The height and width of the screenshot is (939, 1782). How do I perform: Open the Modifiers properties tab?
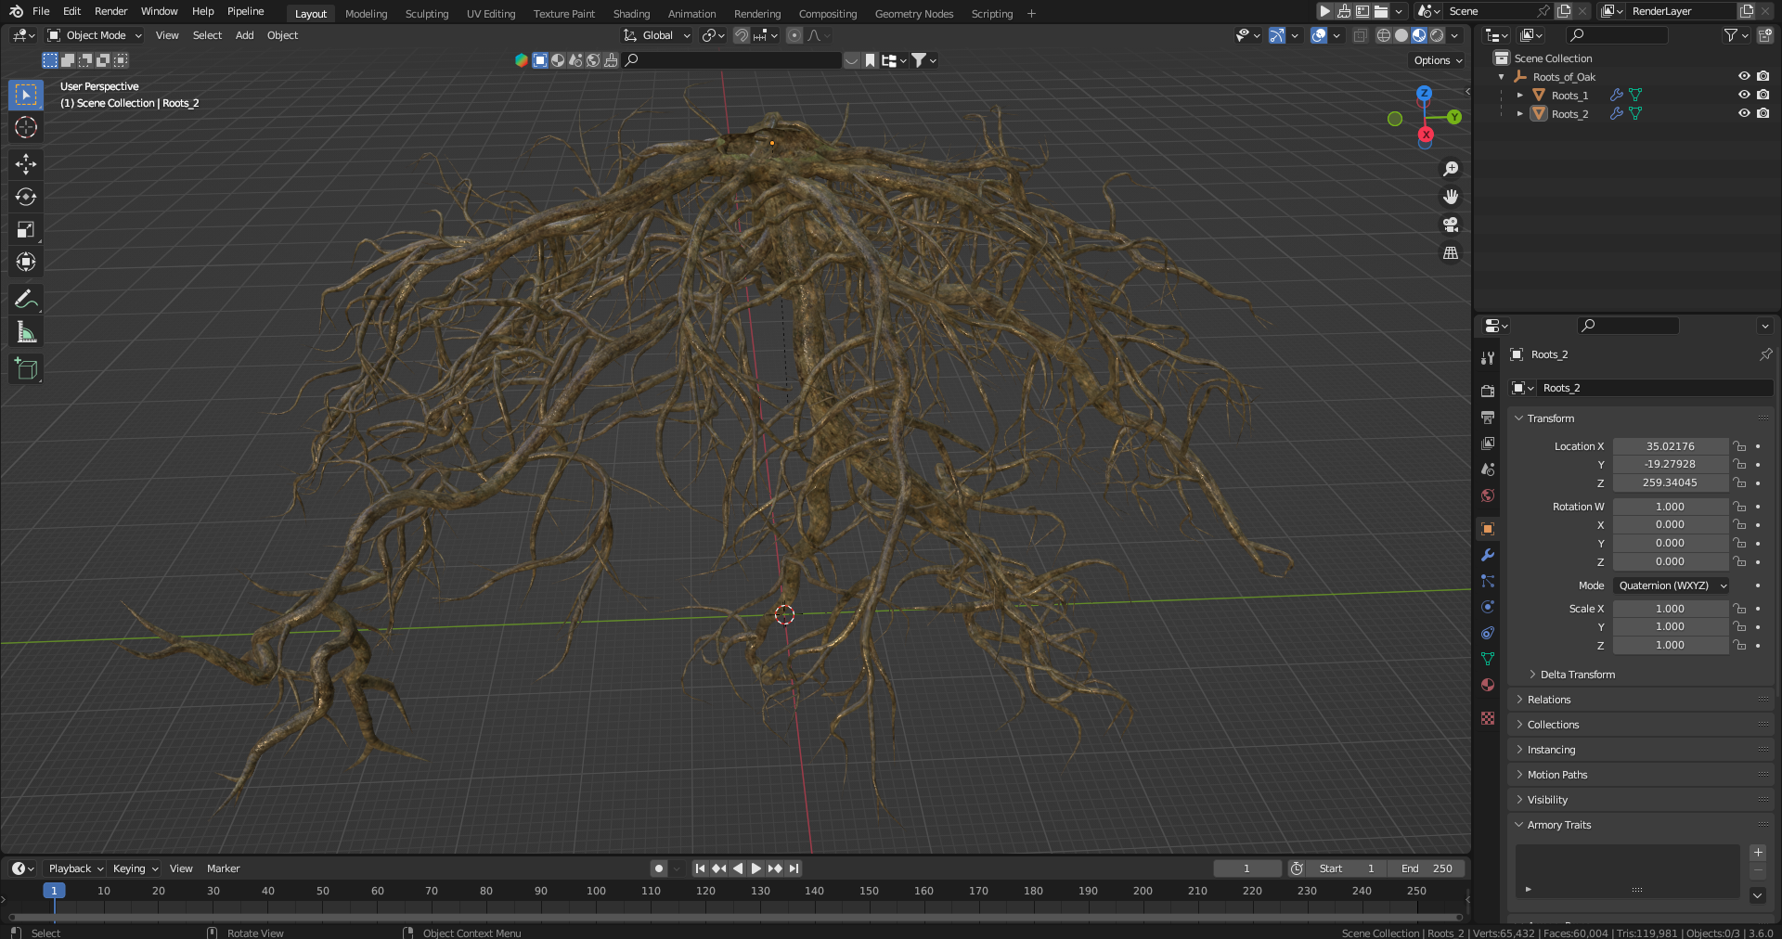[1488, 555]
